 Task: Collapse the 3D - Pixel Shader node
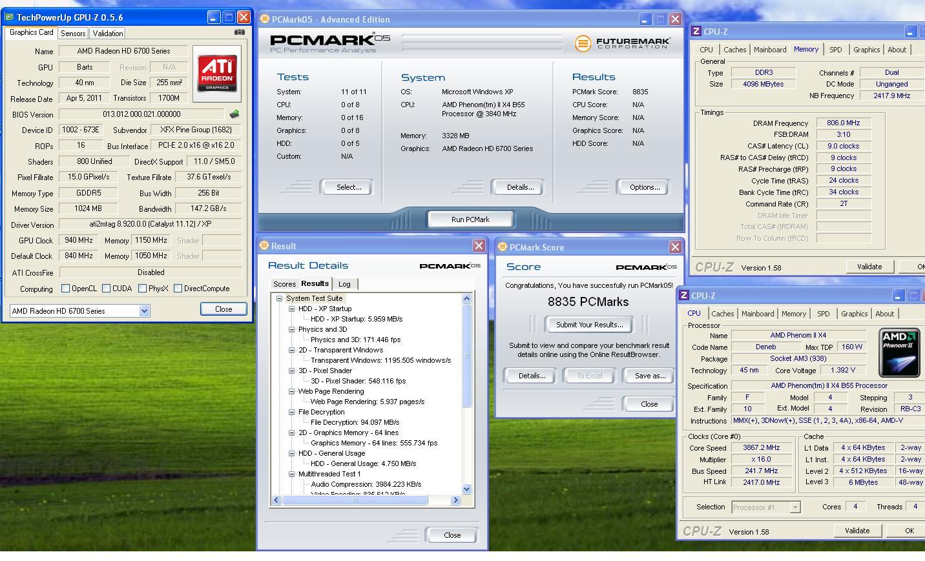pyautogui.click(x=292, y=371)
